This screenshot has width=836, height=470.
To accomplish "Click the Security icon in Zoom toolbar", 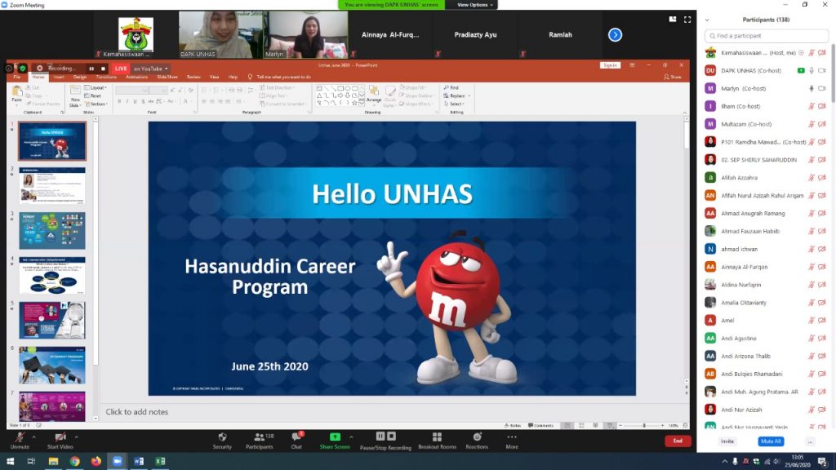I will (222, 441).
